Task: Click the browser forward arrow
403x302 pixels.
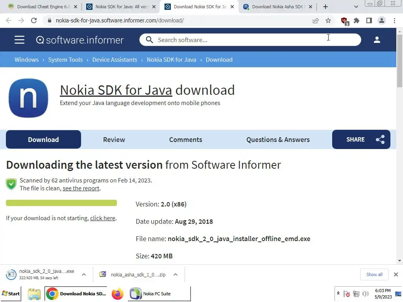Action: pyautogui.click(x=21, y=20)
